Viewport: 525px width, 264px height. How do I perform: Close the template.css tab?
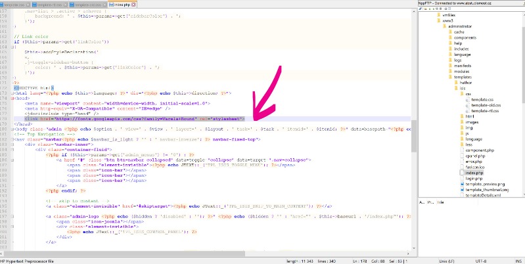28,5
